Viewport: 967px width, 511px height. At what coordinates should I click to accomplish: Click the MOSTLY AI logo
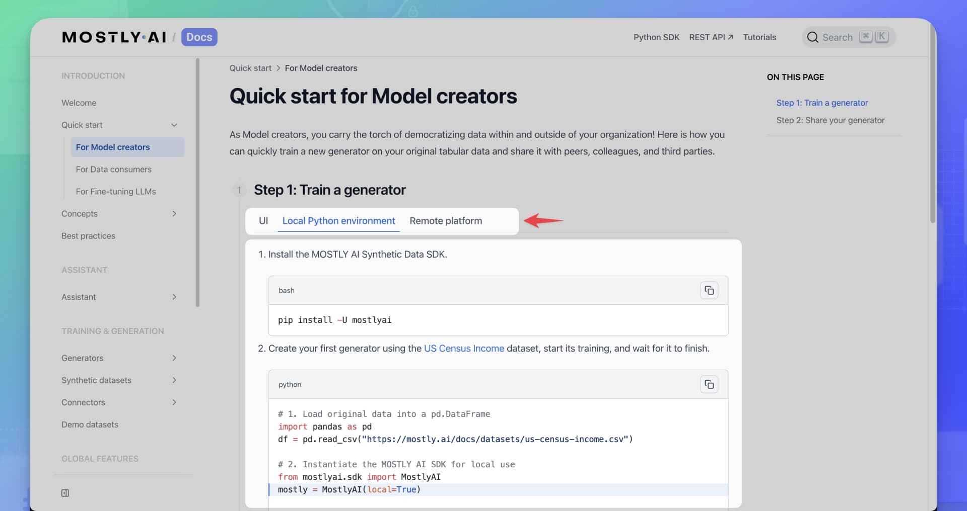[x=114, y=37]
